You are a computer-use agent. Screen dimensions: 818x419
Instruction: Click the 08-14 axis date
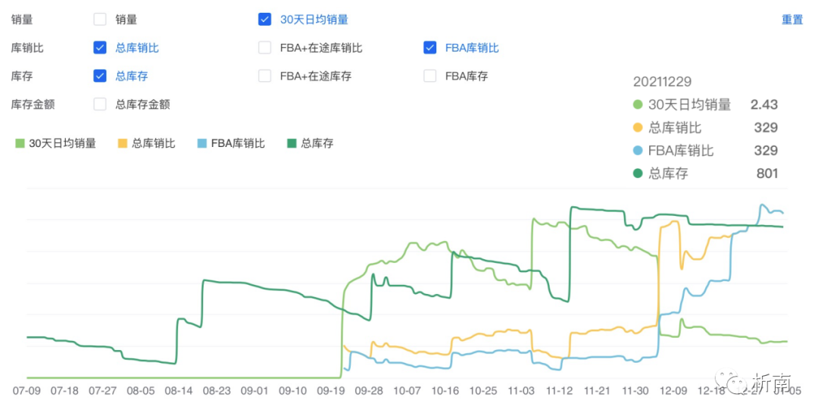[x=179, y=391]
